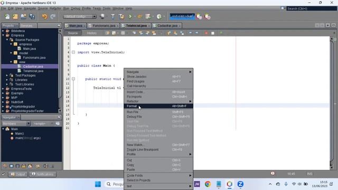Click the Previous Bookmark editor icon

(x=169, y=33)
